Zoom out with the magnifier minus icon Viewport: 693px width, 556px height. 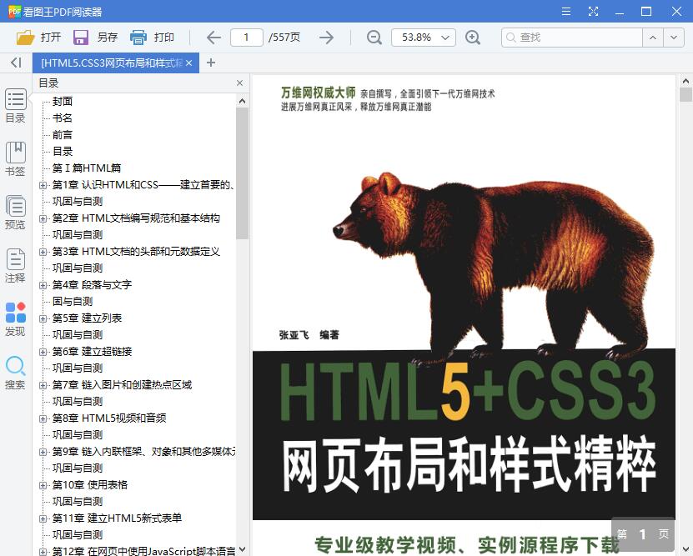tap(374, 37)
